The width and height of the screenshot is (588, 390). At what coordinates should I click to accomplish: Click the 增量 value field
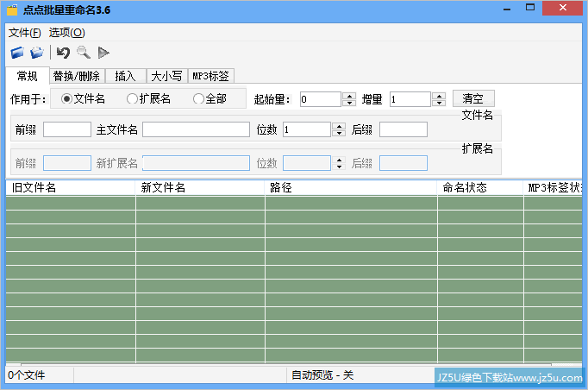(x=410, y=99)
